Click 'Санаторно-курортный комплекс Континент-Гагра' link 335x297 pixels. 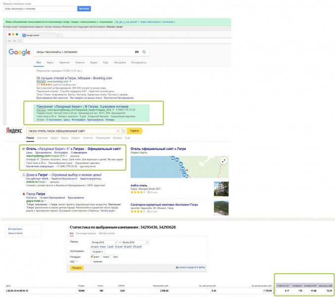tap(164, 204)
